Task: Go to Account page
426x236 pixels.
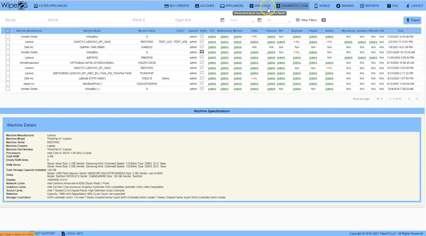Action: coord(204,6)
